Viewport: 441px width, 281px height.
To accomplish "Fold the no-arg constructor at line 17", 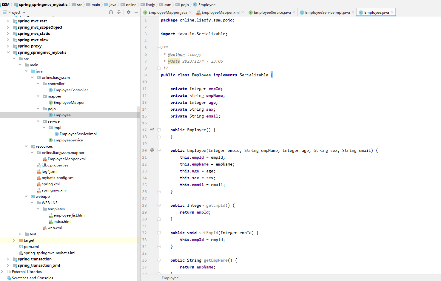I will click(159, 130).
